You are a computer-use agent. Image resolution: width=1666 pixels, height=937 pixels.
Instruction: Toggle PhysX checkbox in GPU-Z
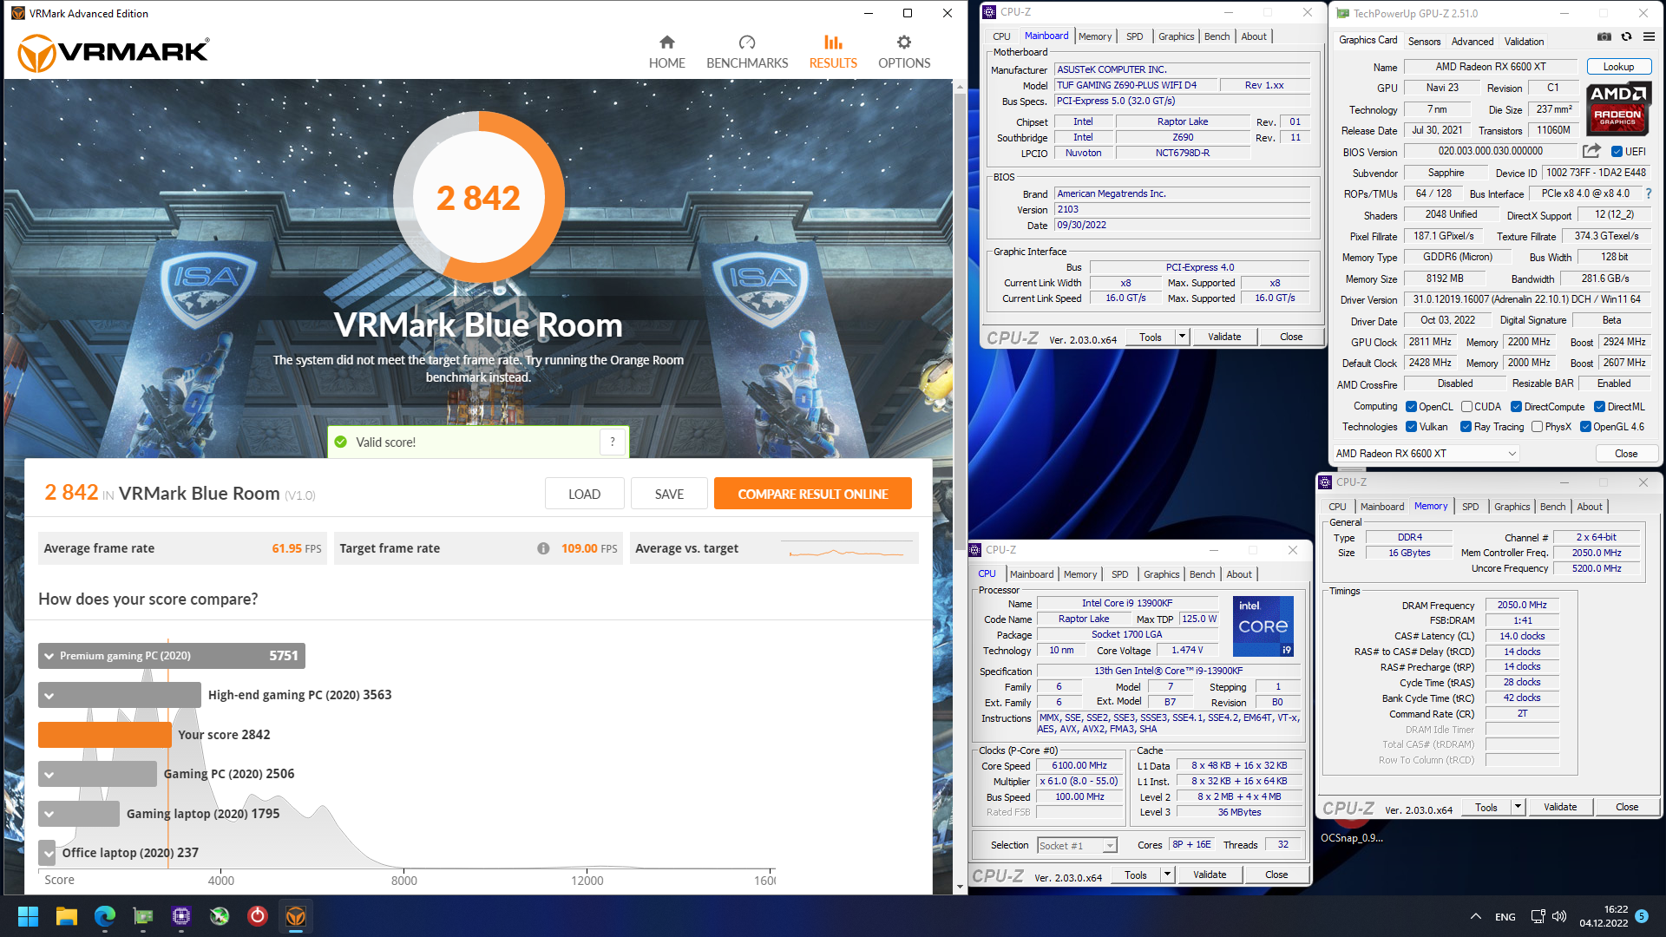coord(1537,427)
